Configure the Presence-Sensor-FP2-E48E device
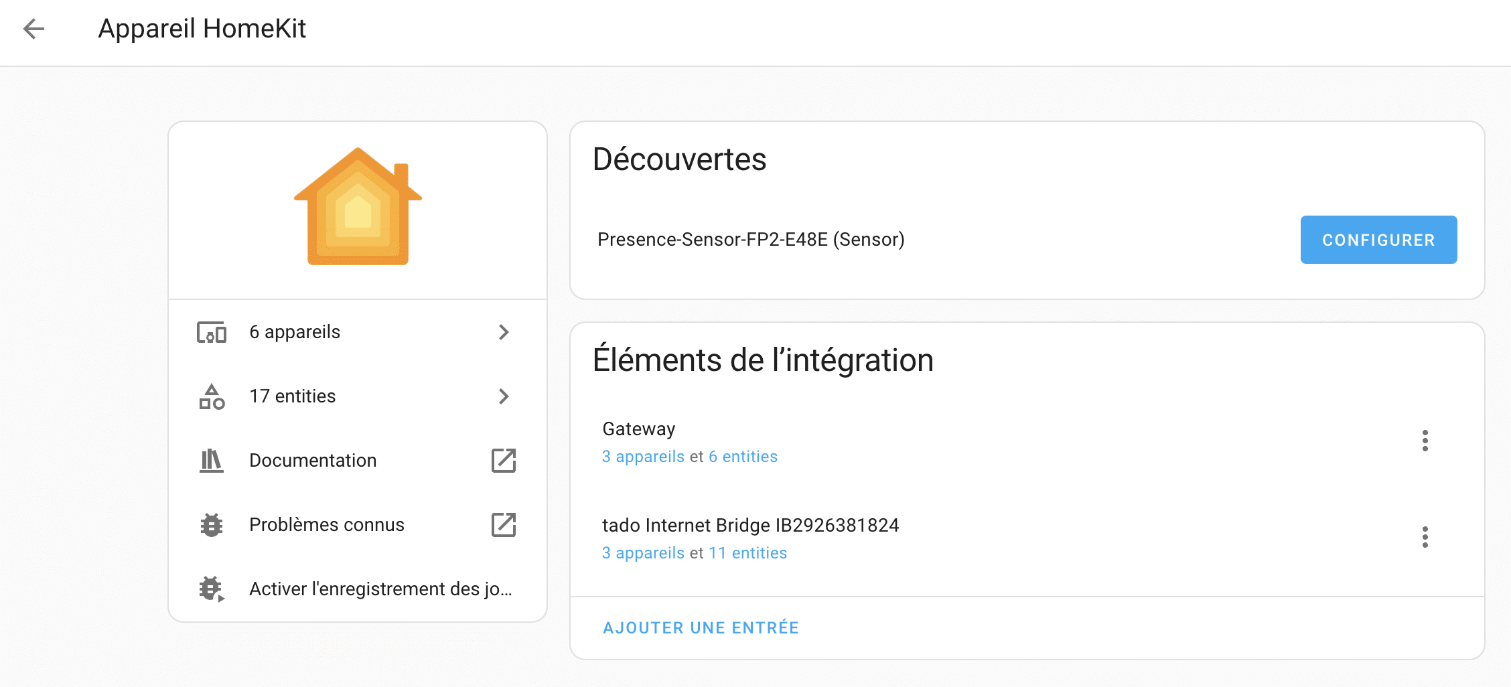This screenshot has width=1511, height=687. tap(1378, 240)
